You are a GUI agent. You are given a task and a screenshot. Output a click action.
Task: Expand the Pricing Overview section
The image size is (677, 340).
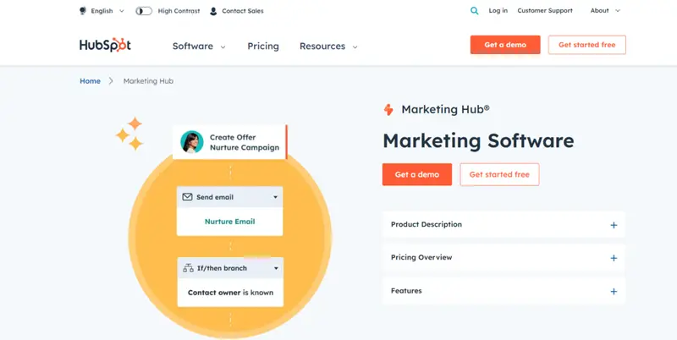tap(614, 258)
